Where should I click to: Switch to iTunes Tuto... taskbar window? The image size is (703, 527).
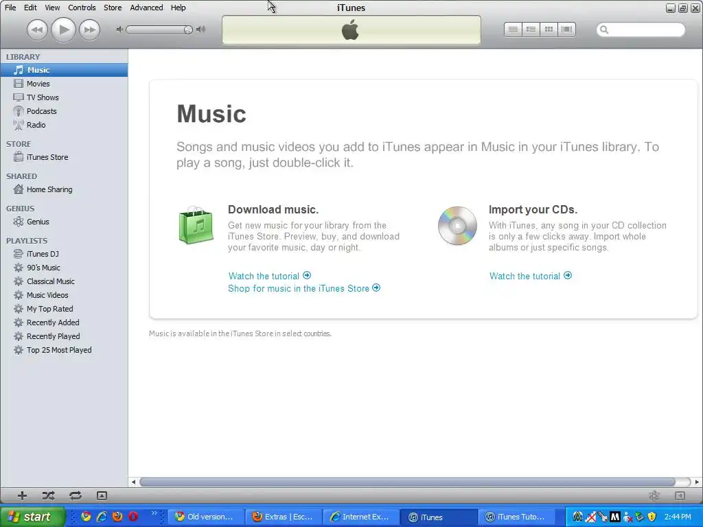516,517
